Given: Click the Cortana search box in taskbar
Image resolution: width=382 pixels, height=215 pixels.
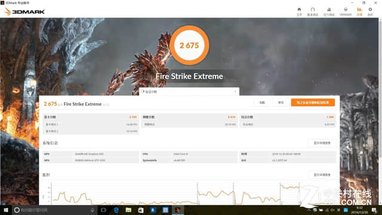Looking at the screenshot, I should coord(54,210).
